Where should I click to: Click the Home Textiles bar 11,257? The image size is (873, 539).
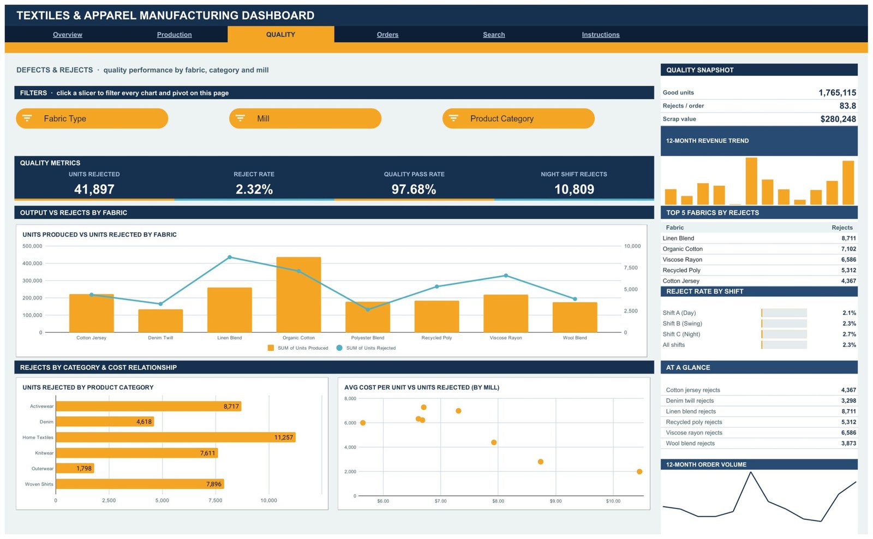point(176,438)
